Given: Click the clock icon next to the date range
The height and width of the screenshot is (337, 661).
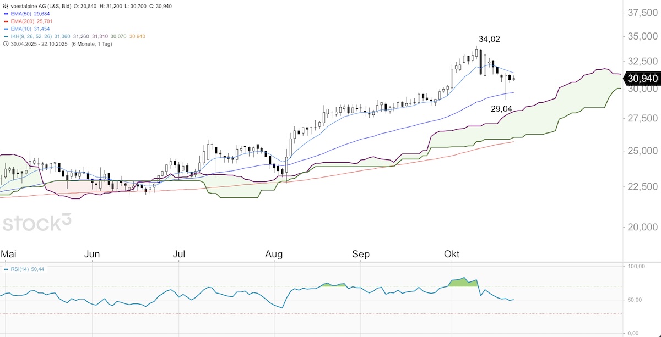Looking at the screenshot, I should tap(6, 44).
